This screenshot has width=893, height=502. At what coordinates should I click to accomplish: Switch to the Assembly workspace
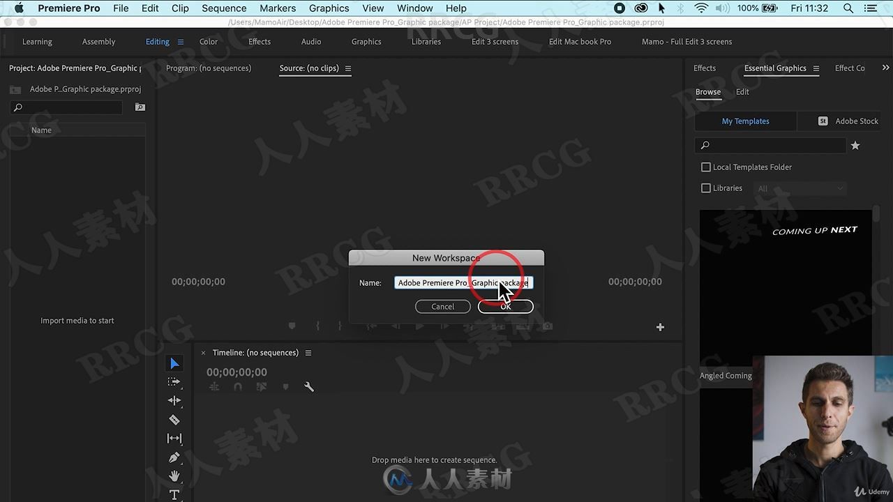(98, 42)
